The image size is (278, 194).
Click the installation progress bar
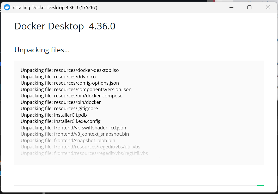click(139, 185)
